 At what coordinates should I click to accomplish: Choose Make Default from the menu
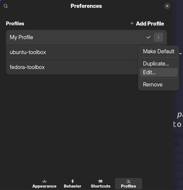159,51
